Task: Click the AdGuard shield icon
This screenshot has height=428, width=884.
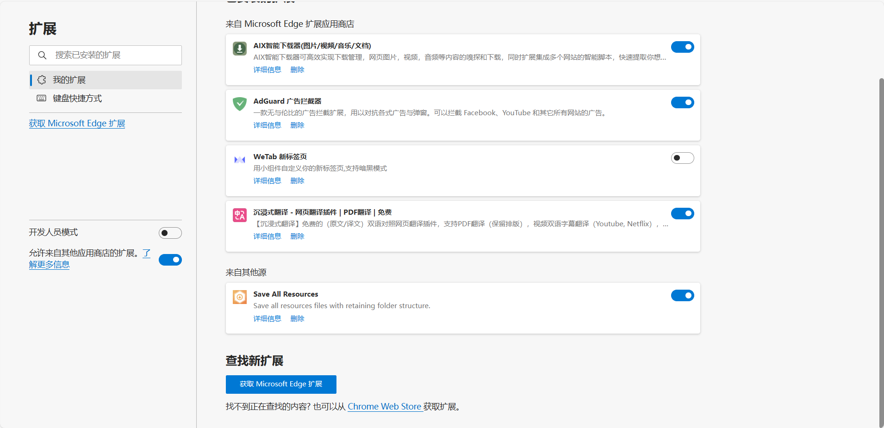Action: (239, 104)
